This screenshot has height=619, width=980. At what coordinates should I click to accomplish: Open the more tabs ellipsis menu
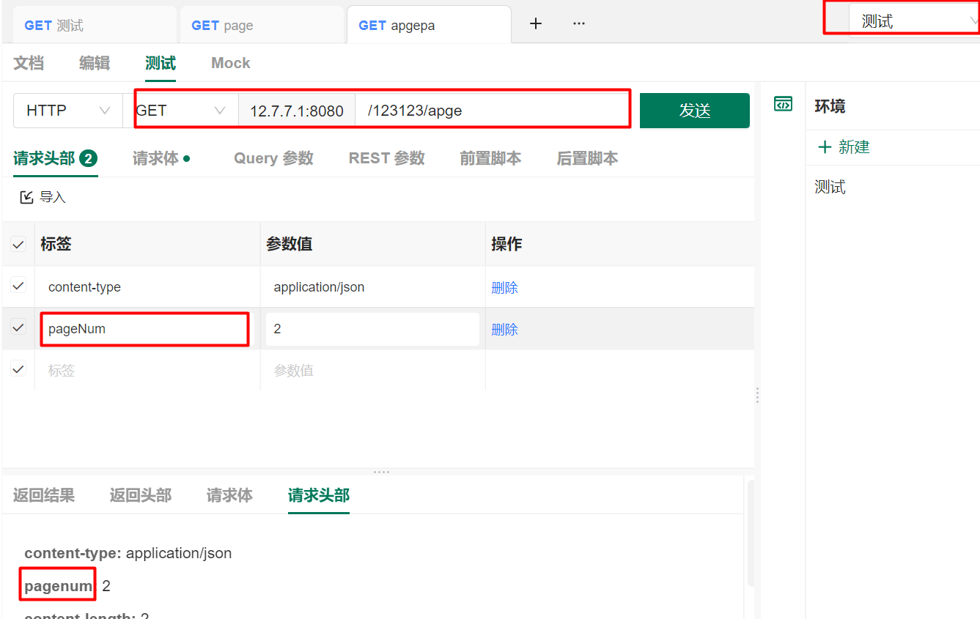tap(579, 23)
